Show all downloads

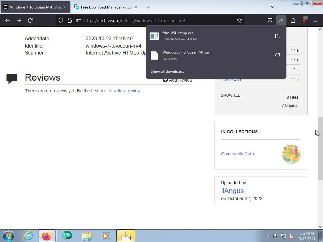[x=167, y=72]
